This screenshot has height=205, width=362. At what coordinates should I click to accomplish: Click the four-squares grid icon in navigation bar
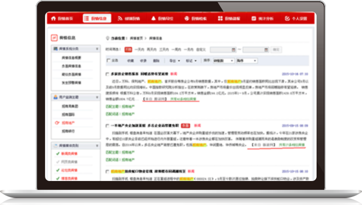pyautogui.click(x=220, y=18)
